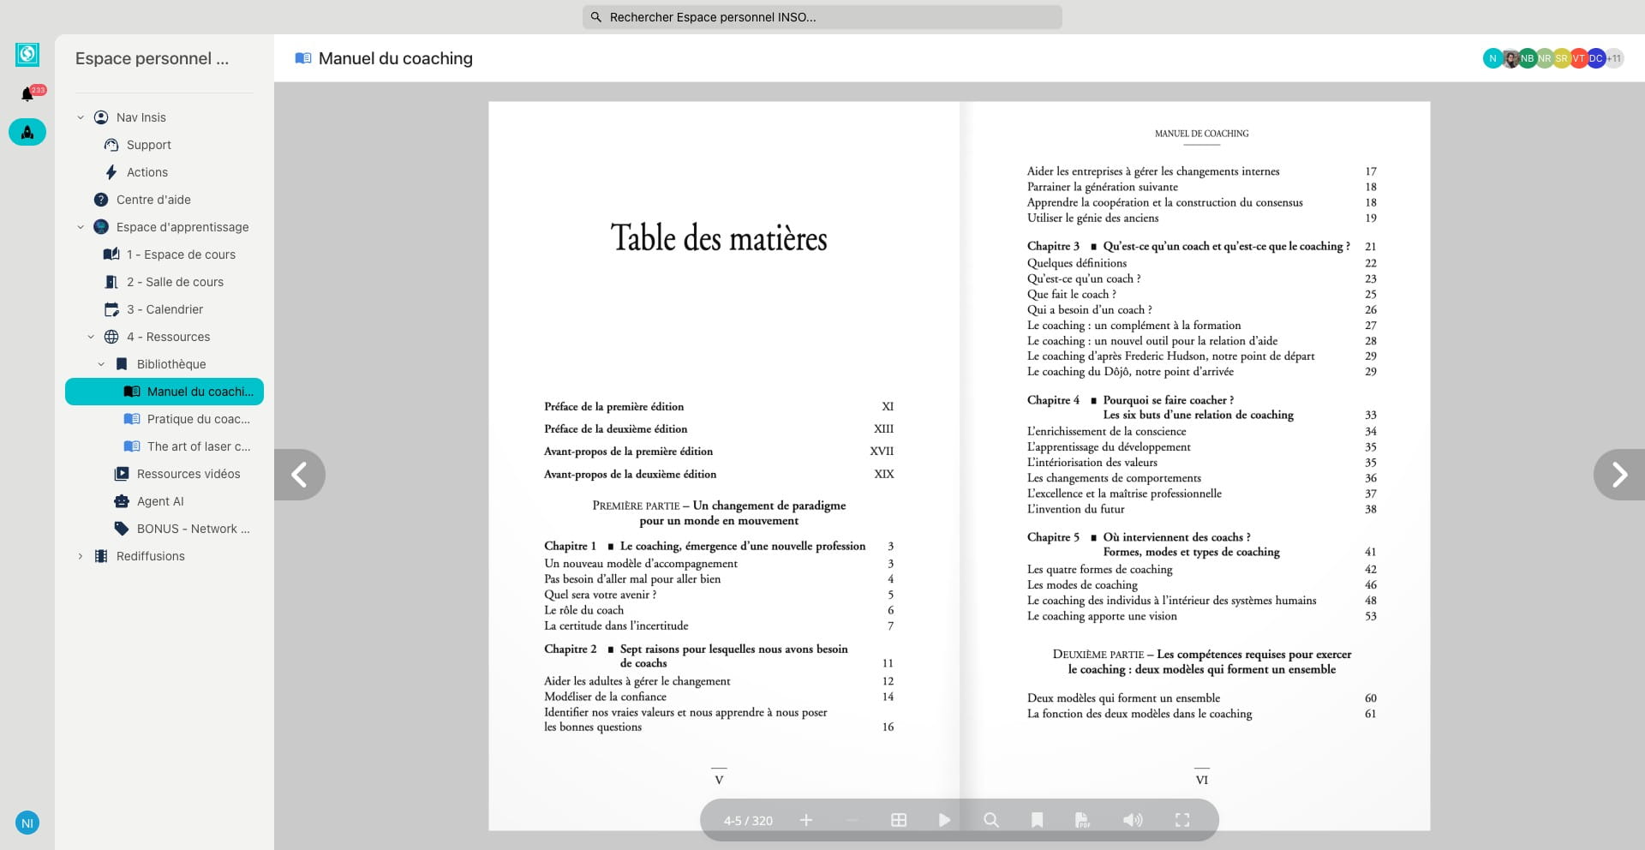Click the Actions lightning bolt icon
The height and width of the screenshot is (850, 1645).
(x=111, y=172)
